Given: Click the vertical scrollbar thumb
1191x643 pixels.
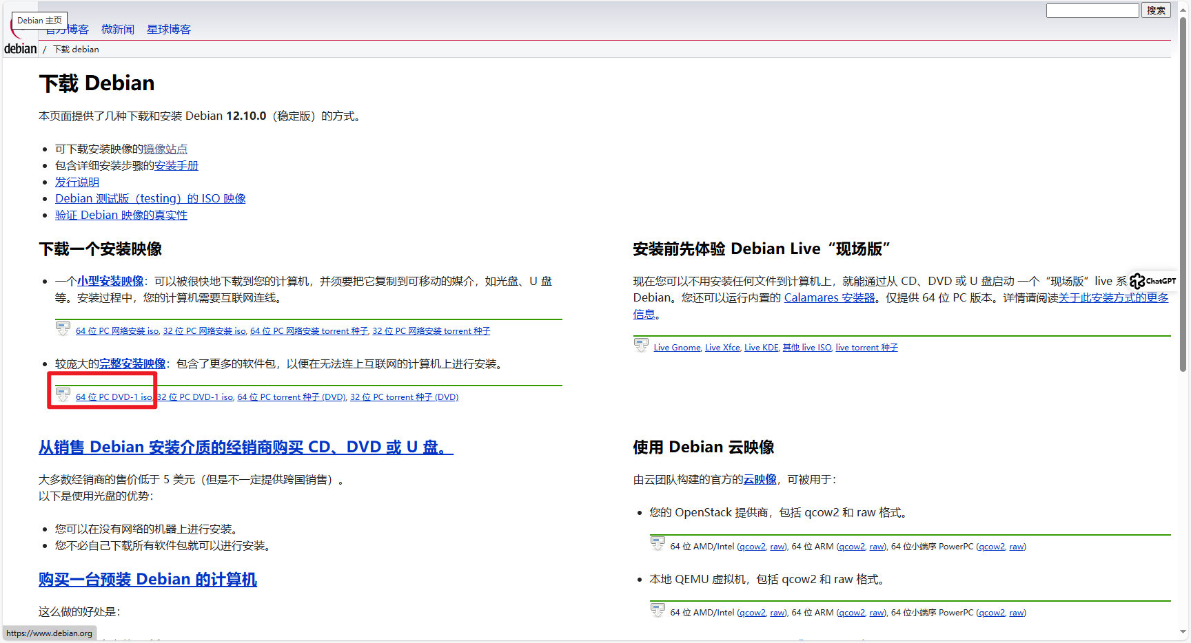Looking at the screenshot, I should click(x=1183, y=193).
